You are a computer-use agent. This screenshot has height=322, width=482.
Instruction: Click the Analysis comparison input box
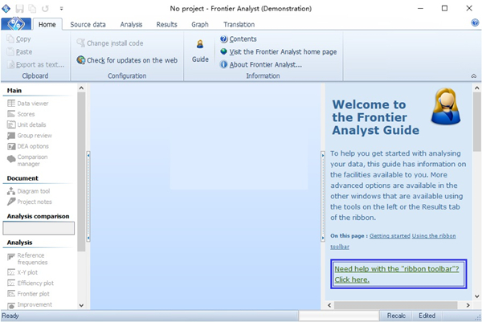tap(39, 228)
